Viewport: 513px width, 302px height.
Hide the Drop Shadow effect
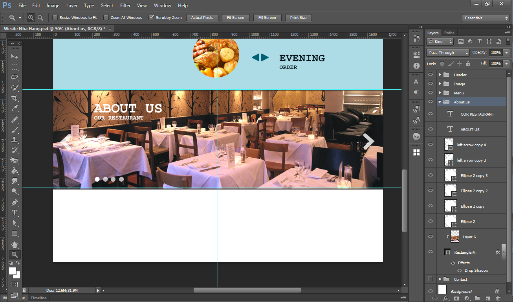(460, 271)
